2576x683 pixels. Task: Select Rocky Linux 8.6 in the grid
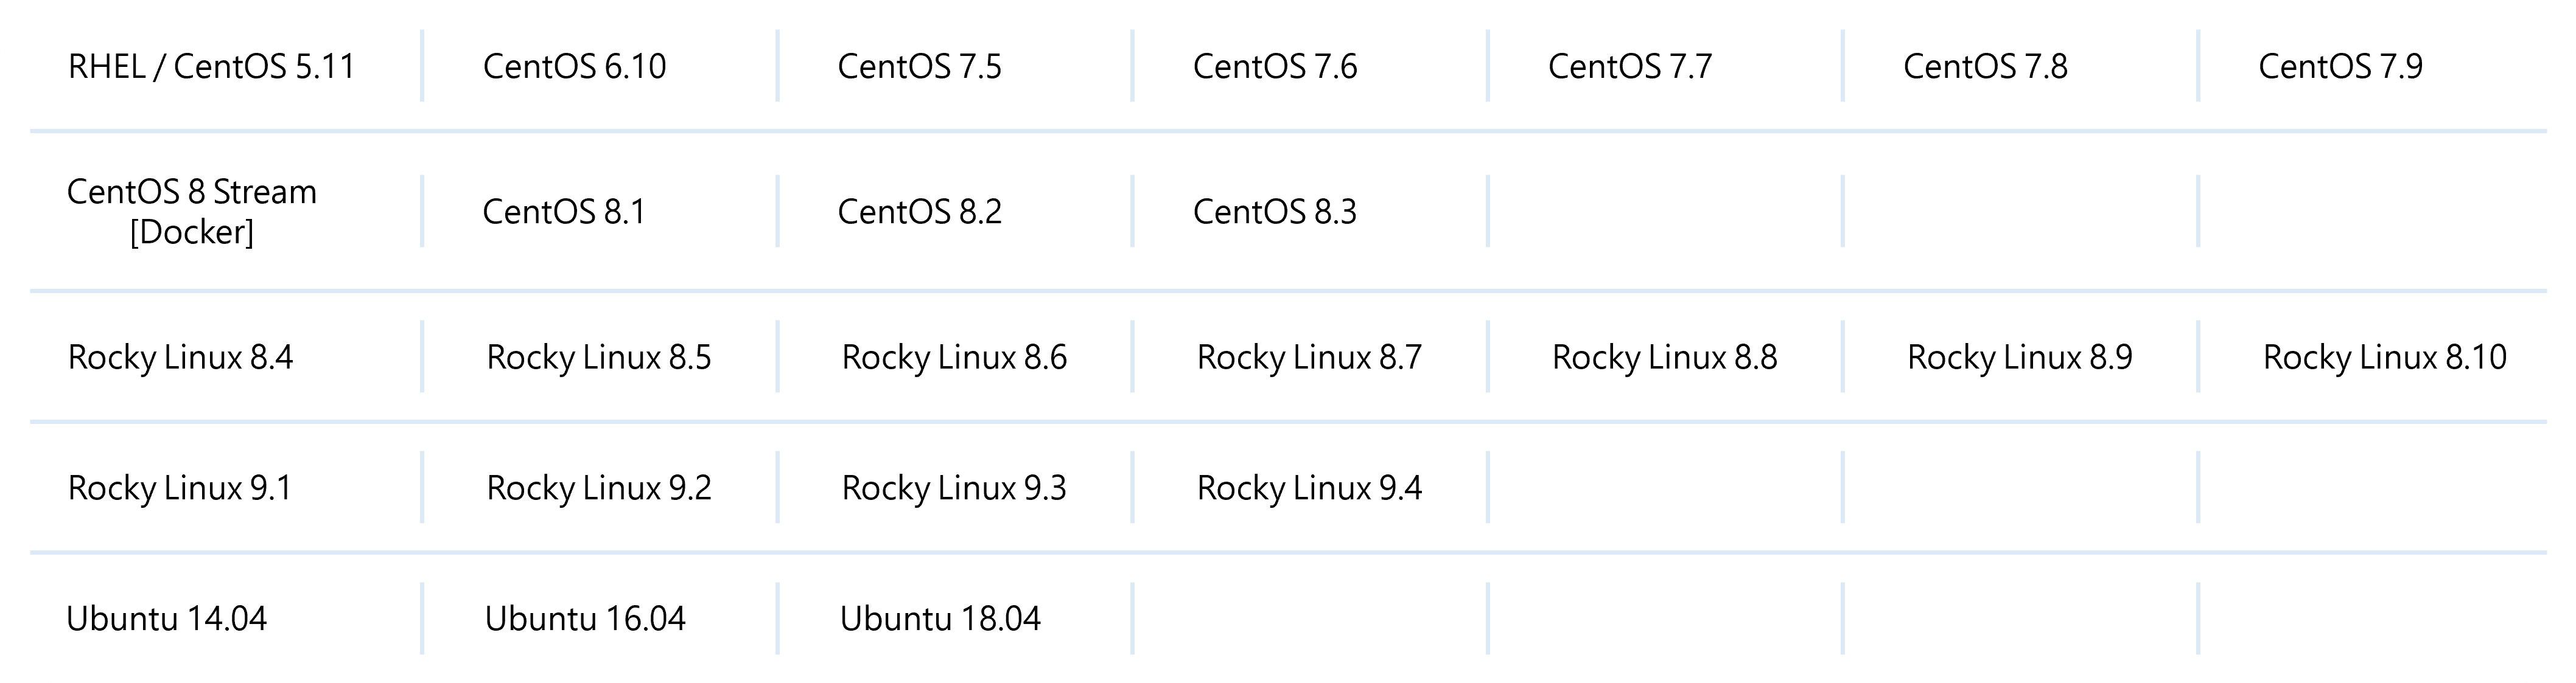pos(954,358)
